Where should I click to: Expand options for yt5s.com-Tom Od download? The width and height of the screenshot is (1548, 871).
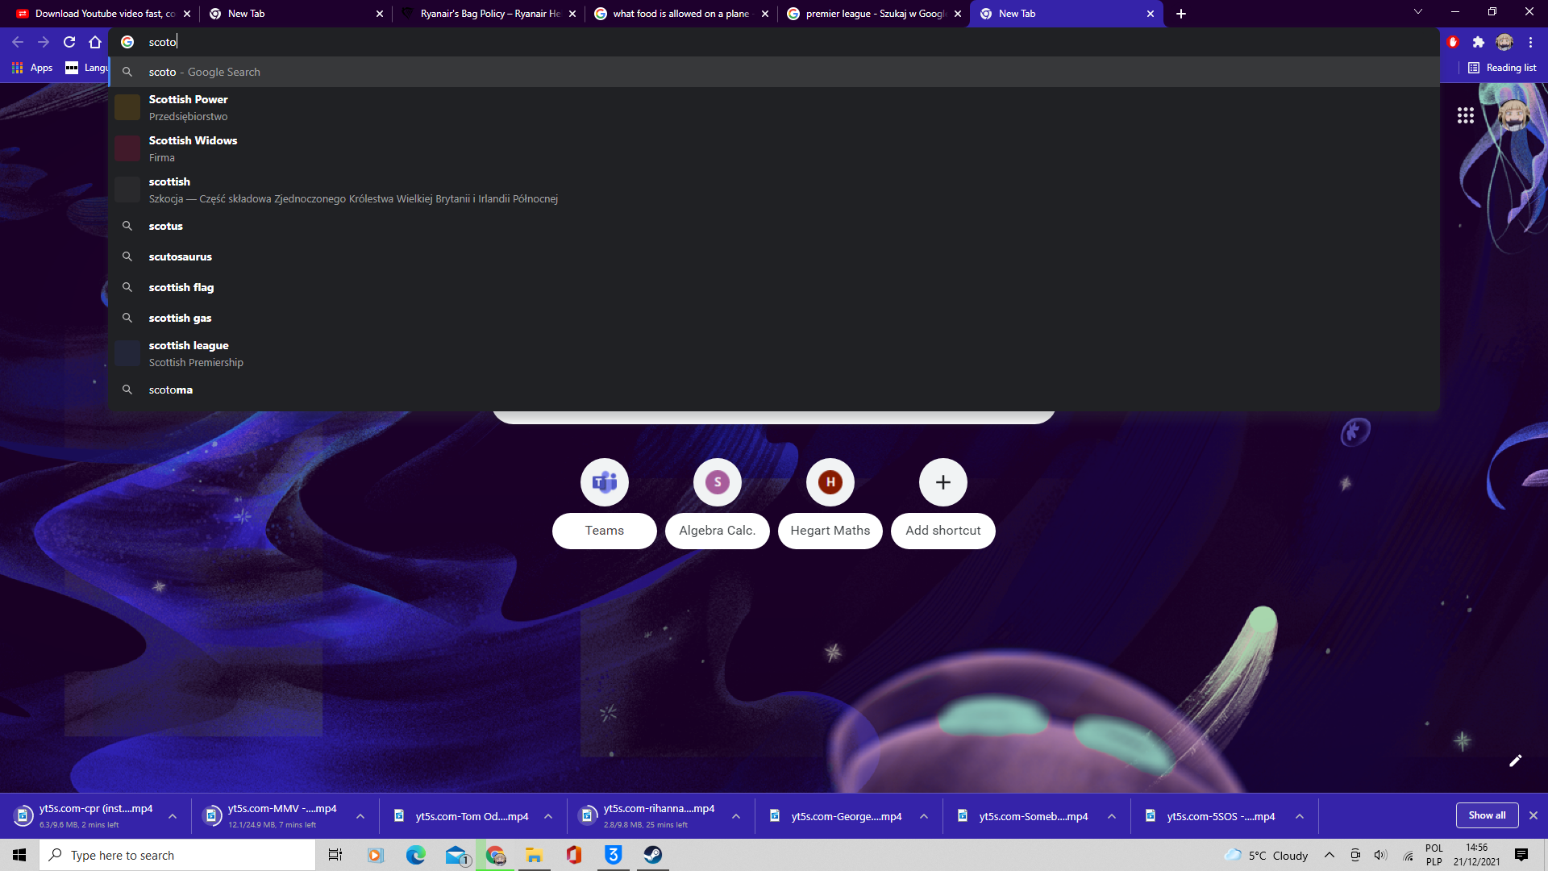point(548,816)
